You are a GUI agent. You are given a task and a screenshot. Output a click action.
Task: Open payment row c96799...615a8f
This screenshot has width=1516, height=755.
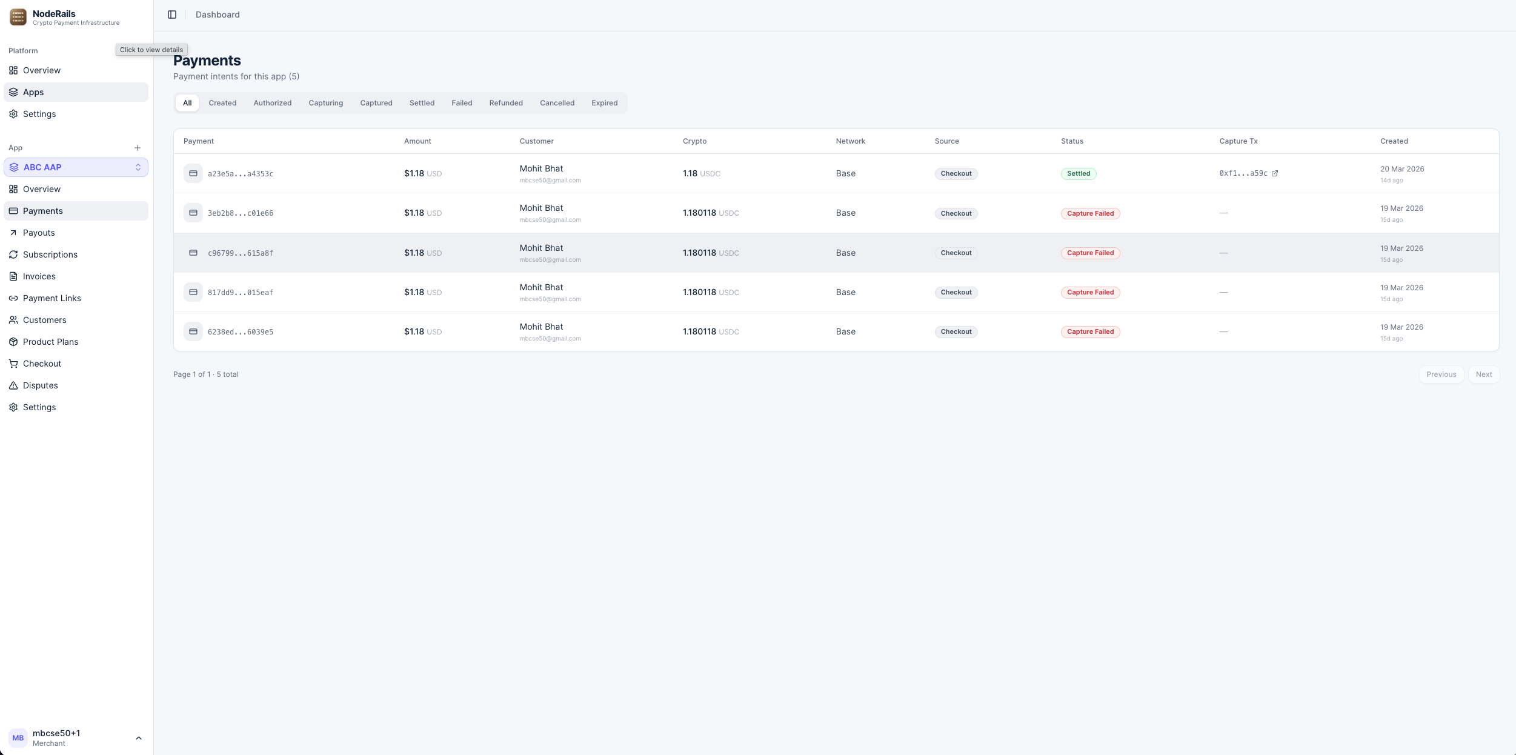tap(241, 253)
